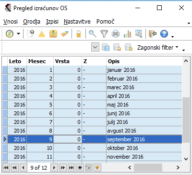Click row selector of september 2016 row
Image resolution: width=192 pixels, height=175 pixels.
pos(5,139)
